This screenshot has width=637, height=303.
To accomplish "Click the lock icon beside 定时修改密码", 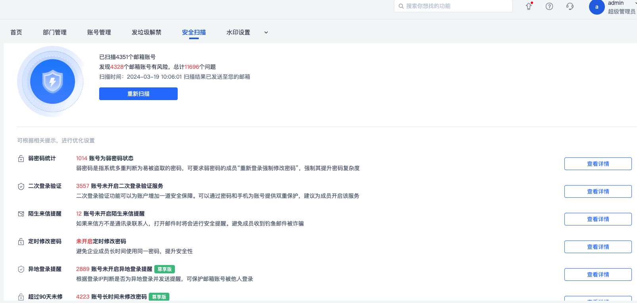I will (x=21, y=242).
